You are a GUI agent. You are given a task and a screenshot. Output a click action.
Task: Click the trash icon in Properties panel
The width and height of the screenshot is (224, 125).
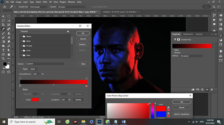212,89
